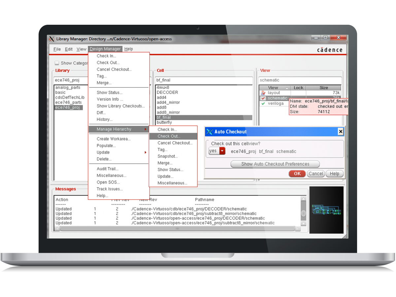Screen dimensions: 396x297
Task: Click the View column sort arrow
Action: (x=287, y=88)
